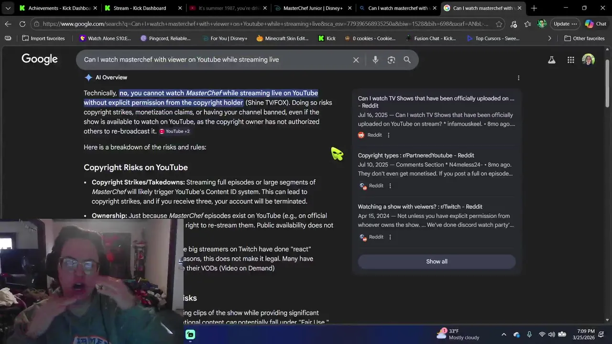Open Google Lens image search
Viewport: 612px width, 344px height.
(391, 60)
